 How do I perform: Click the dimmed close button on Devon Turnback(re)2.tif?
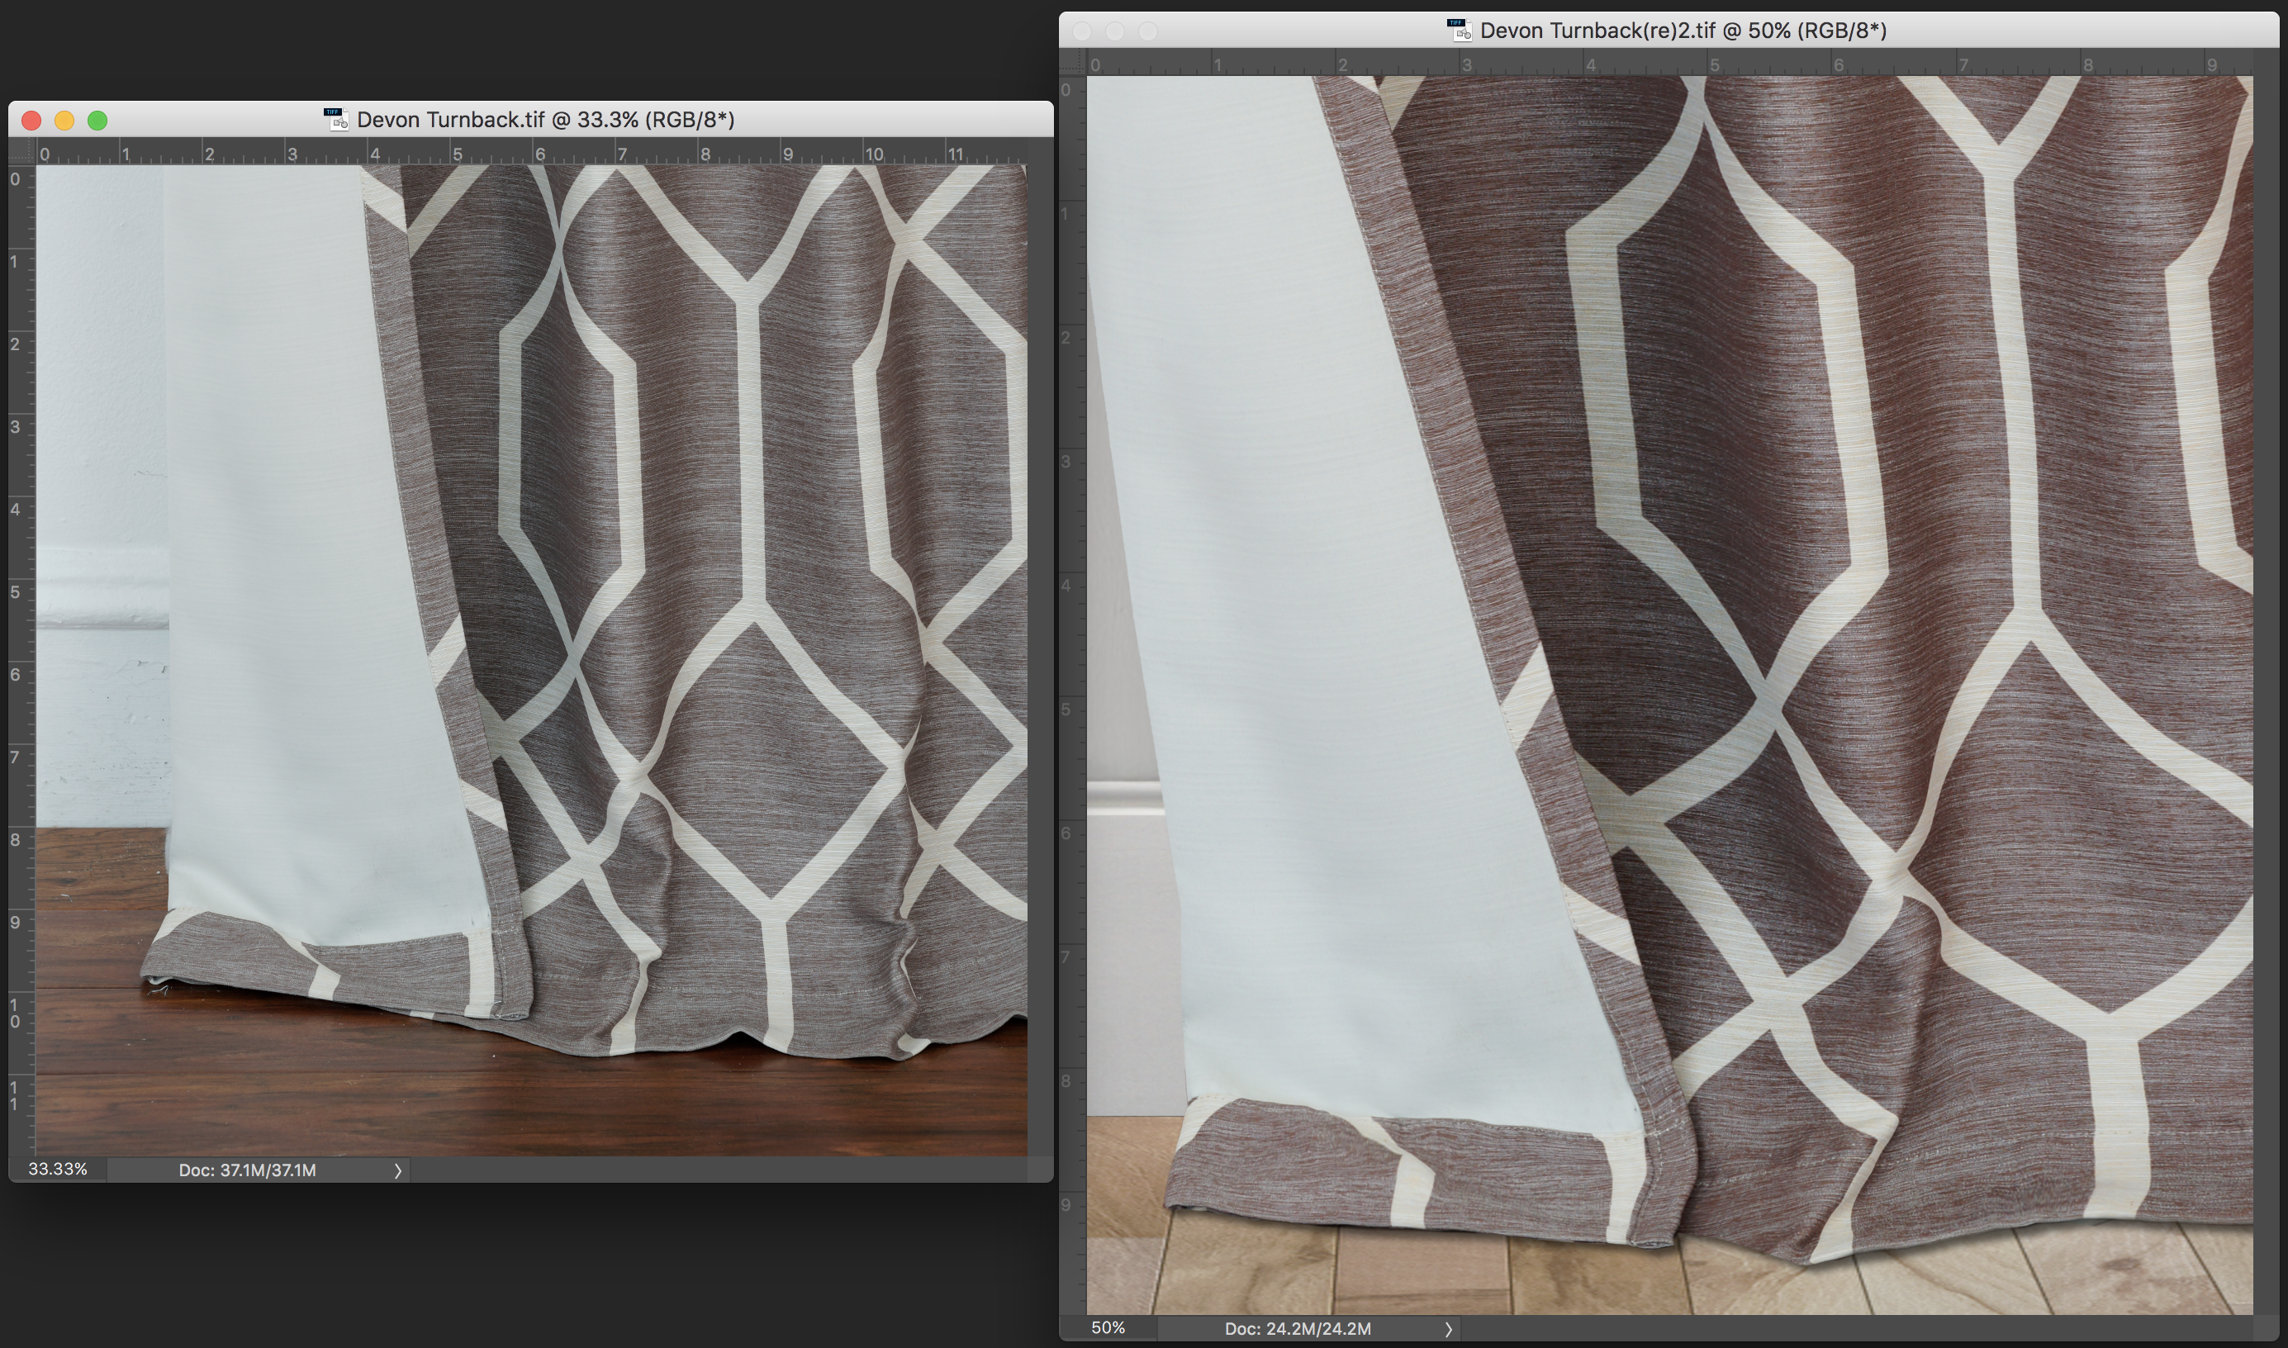click(x=1082, y=31)
